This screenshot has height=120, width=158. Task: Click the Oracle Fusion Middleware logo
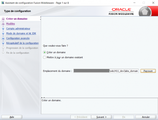[121, 12]
